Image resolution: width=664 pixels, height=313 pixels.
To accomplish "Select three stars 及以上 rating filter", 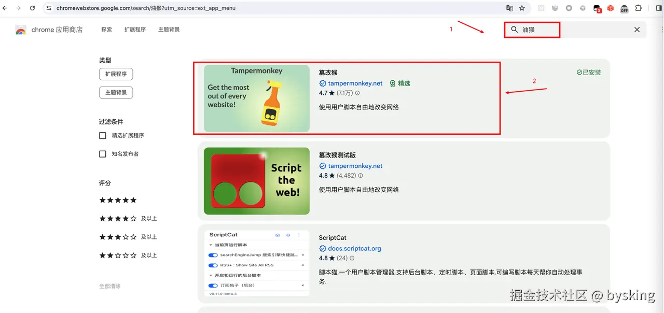I will coord(128,237).
